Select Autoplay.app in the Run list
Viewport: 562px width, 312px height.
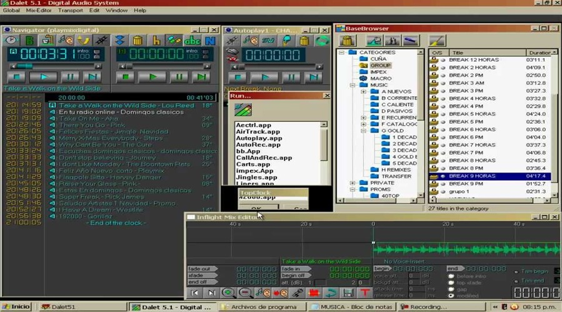(x=259, y=138)
